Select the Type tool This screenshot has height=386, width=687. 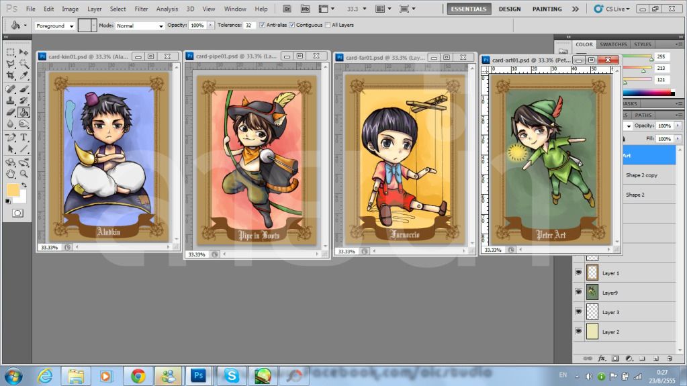click(24, 137)
